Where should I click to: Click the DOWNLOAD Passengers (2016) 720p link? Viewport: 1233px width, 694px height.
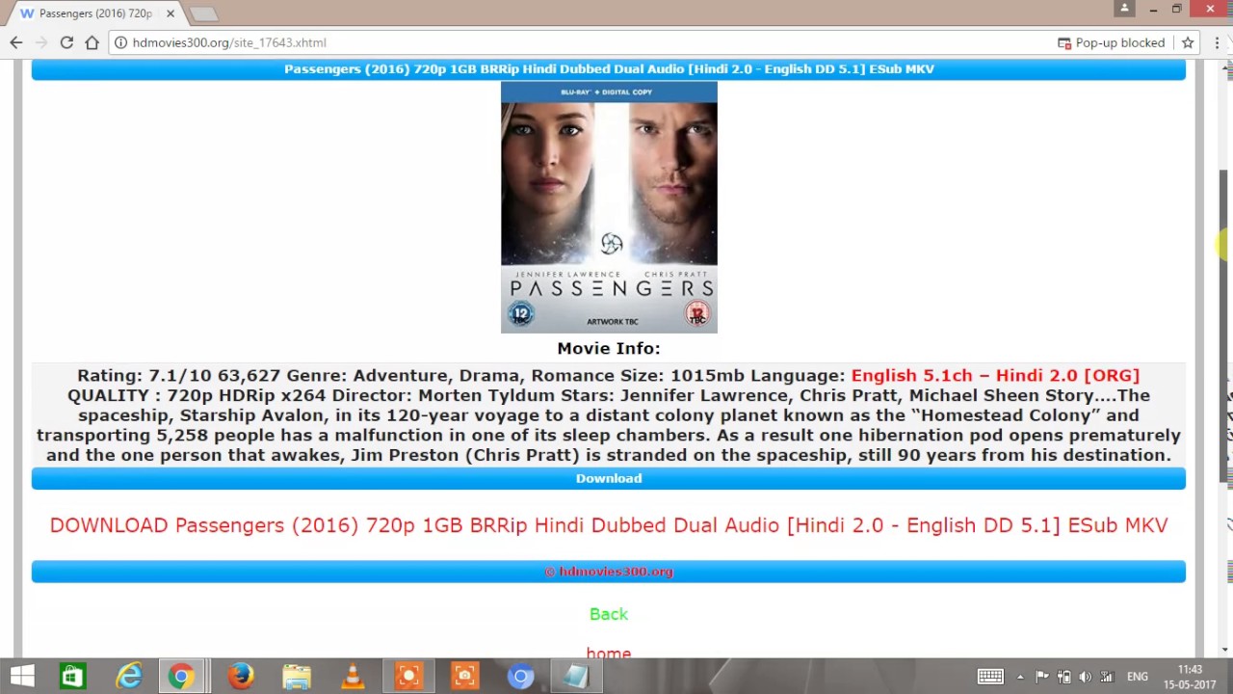click(609, 525)
